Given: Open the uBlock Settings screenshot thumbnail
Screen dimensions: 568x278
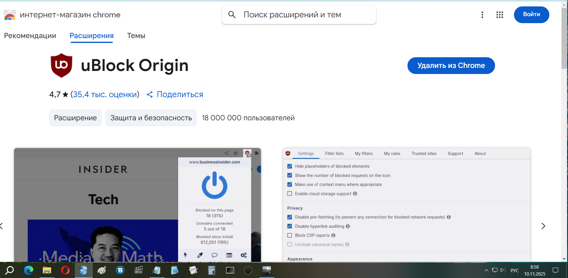Looking at the screenshot, I should pyautogui.click(x=407, y=205).
